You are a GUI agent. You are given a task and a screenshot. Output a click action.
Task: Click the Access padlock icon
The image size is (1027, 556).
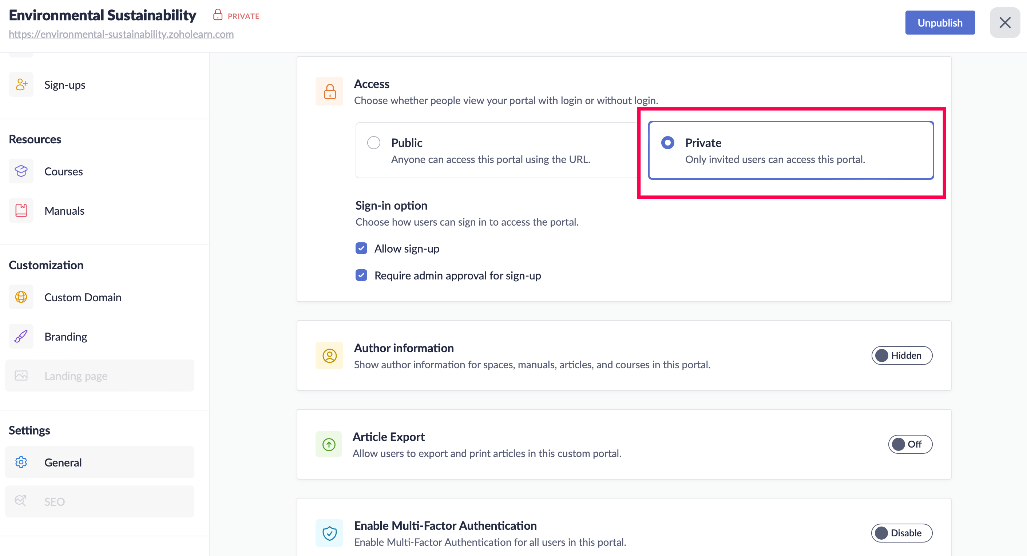point(329,92)
